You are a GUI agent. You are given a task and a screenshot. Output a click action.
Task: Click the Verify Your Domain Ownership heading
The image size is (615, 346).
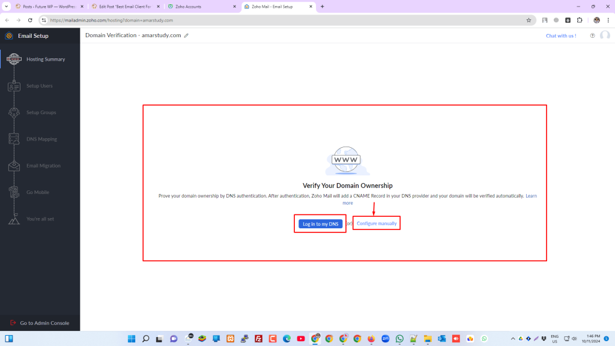coord(348,186)
